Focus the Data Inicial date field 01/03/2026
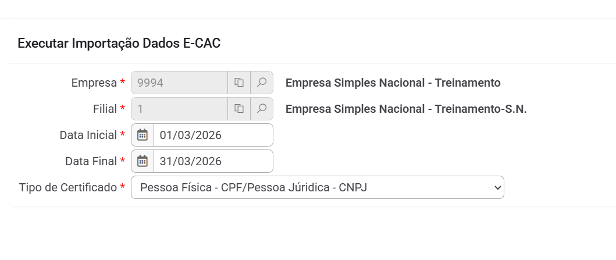This screenshot has width=616, height=260. point(213,135)
